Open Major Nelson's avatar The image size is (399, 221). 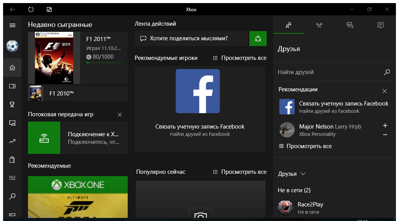click(x=287, y=130)
